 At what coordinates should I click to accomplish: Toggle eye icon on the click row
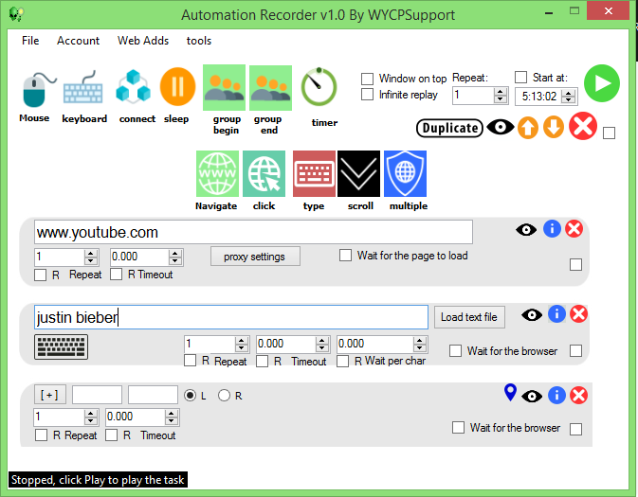tap(532, 397)
